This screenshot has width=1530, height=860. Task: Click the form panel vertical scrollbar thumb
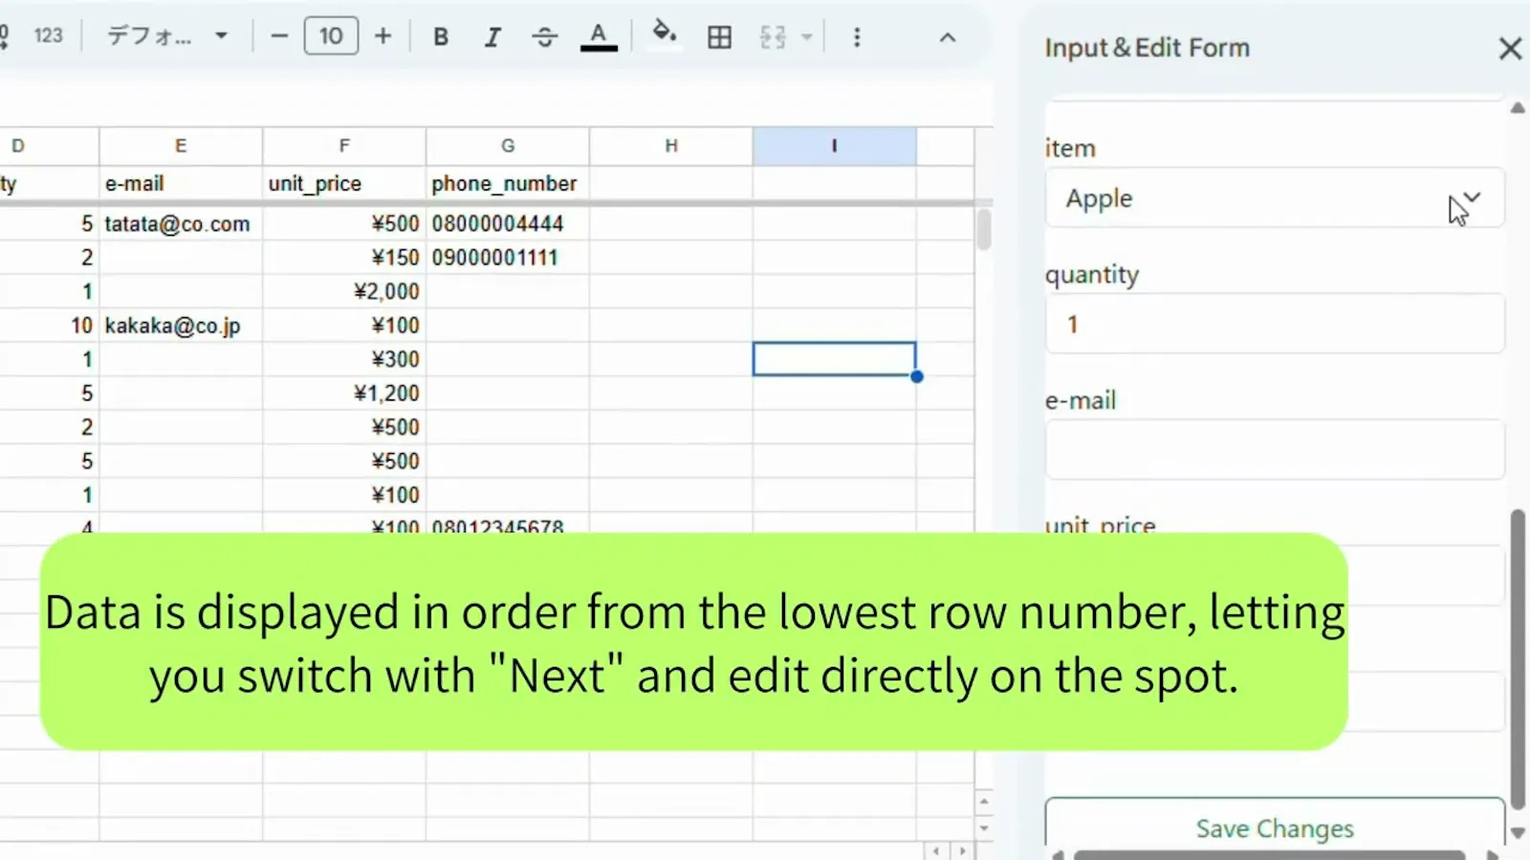pyautogui.click(x=1518, y=659)
